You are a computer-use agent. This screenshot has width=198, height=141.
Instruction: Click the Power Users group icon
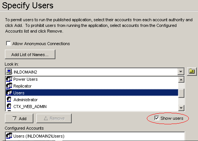9,79
